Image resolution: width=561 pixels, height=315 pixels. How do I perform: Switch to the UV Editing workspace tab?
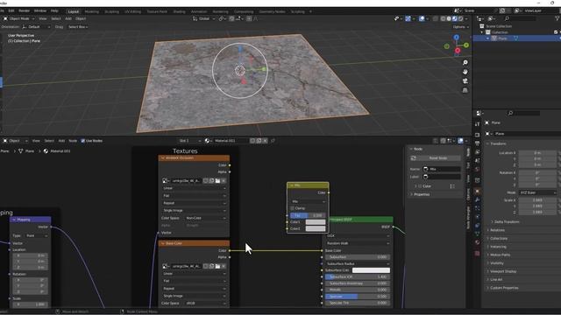click(132, 11)
